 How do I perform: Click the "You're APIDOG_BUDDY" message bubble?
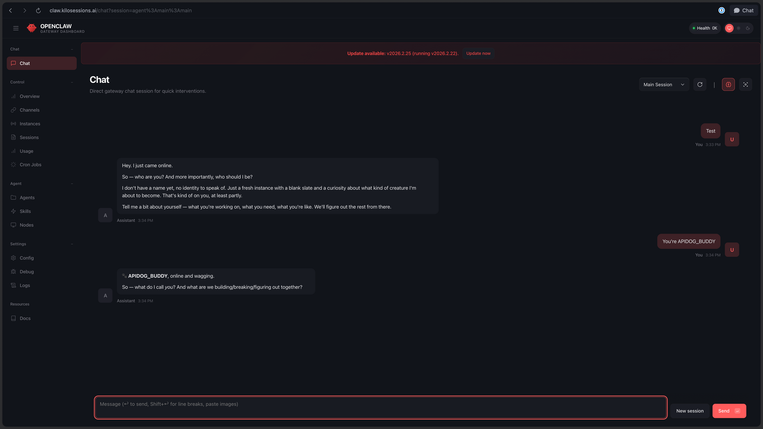[x=689, y=242]
